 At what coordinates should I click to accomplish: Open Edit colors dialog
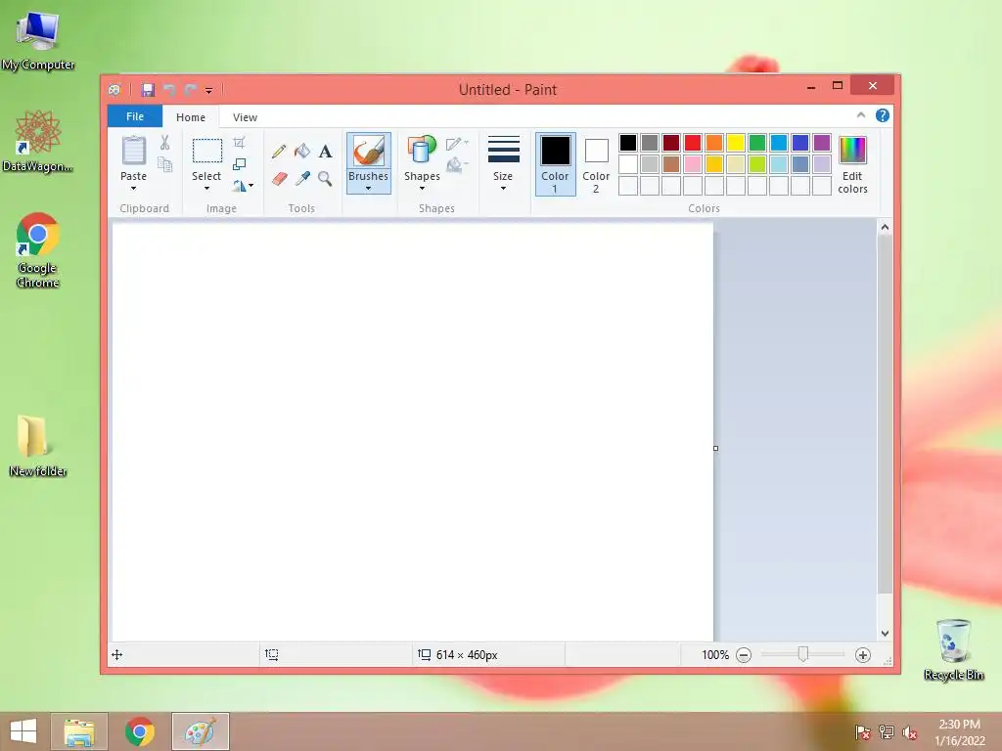pos(852,164)
